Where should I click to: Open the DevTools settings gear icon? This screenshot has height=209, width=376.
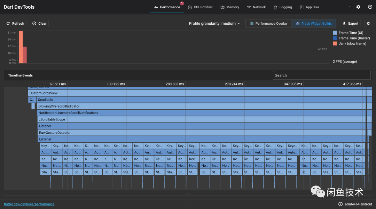coord(358,7)
